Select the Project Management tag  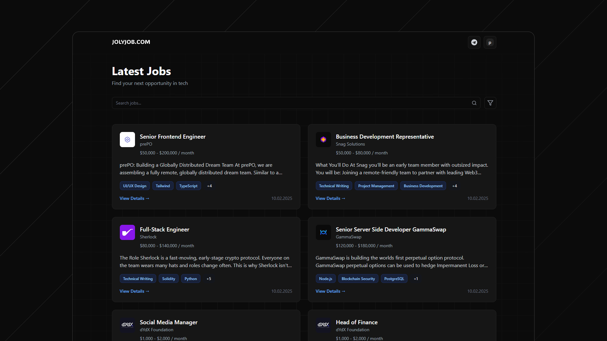pos(376,186)
